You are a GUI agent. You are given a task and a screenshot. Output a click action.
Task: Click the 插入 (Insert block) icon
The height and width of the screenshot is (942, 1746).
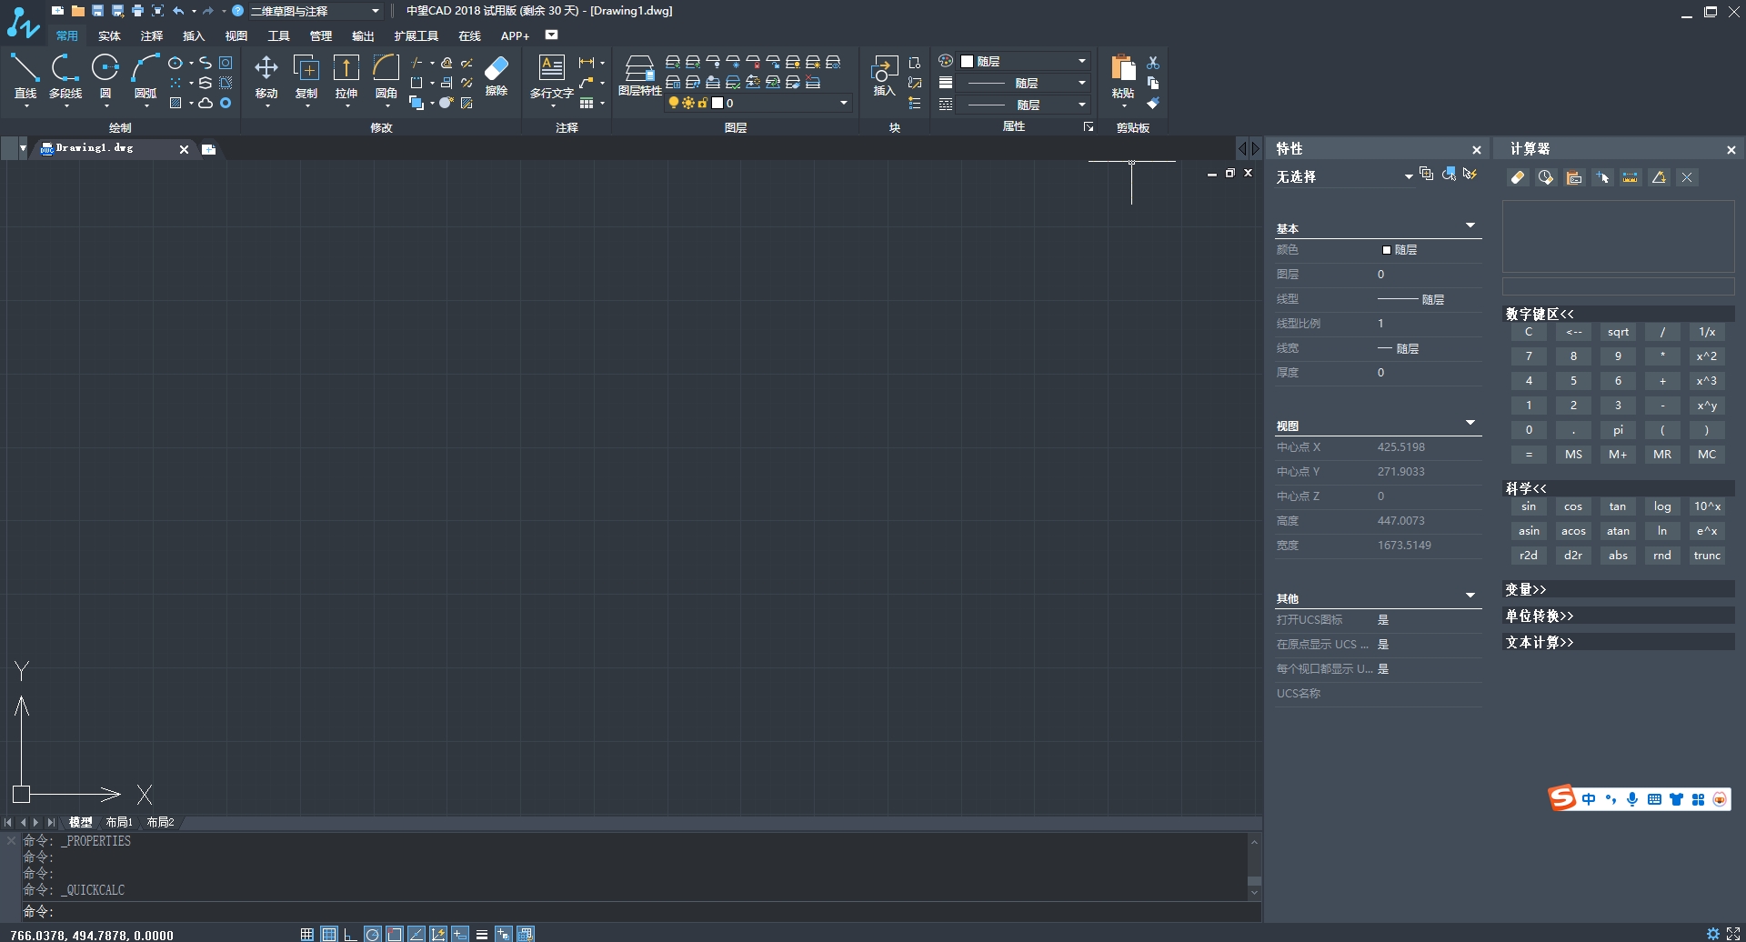pyautogui.click(x=884, y=75)
